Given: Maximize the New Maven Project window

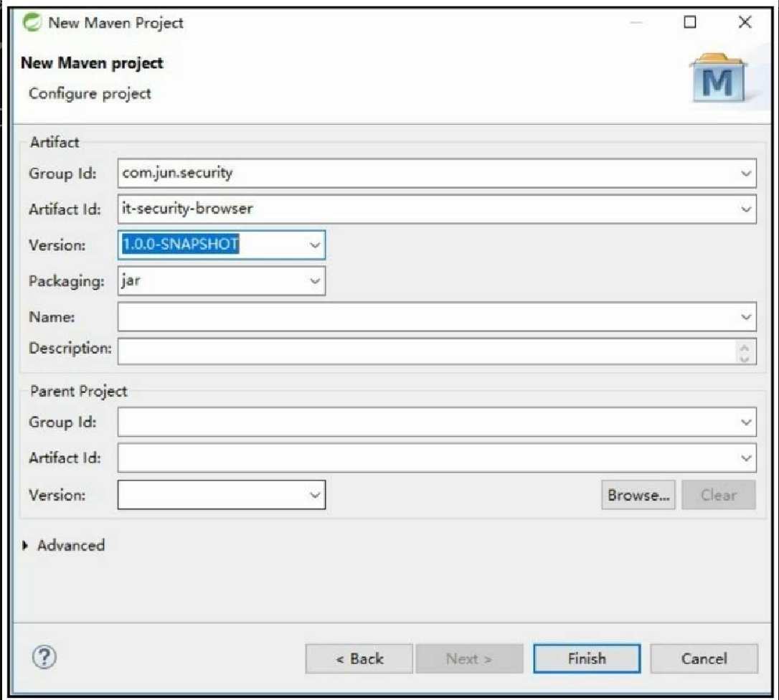Looking at the screenshot, I should pyautogui.click(x=689, y=22).
